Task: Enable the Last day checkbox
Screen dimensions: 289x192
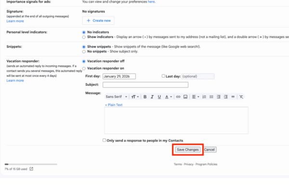Action: pos(163,76)
